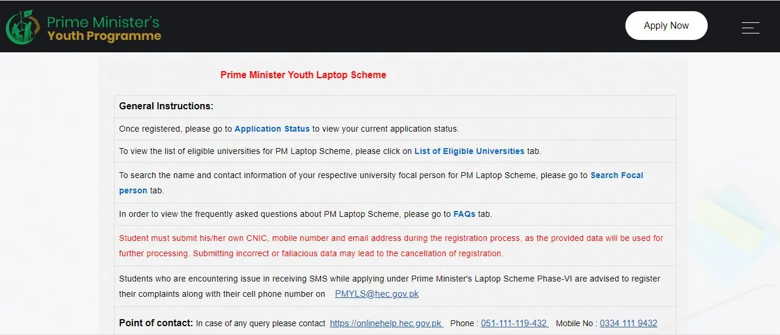Click the frequently asked questions instruction row
Image resolution: width=780 pixels, height=335 pixels.
[395, 214]
